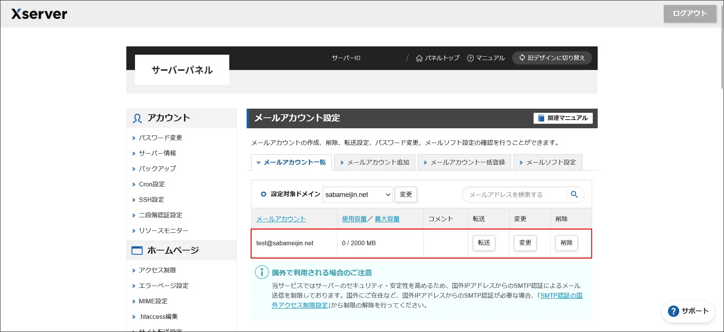Click 転送 button for test@sabameijin.net

[484, 243]
